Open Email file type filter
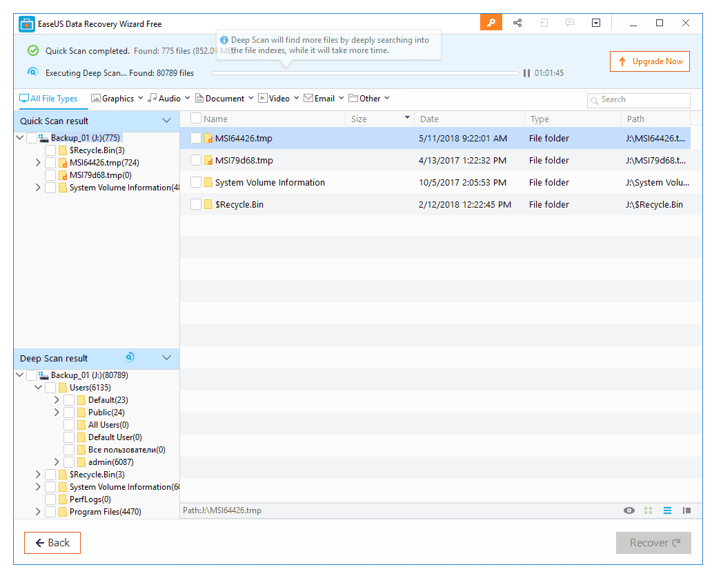 [324, 99]
